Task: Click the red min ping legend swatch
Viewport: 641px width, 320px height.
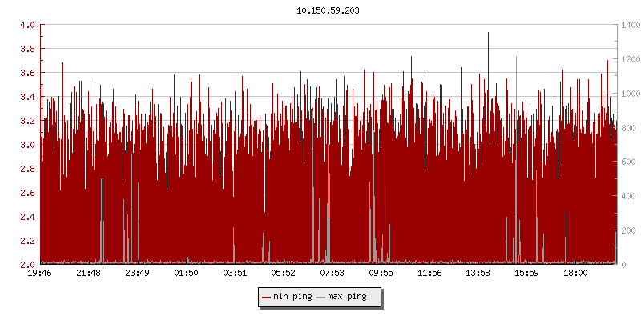Action: point(266,297)
